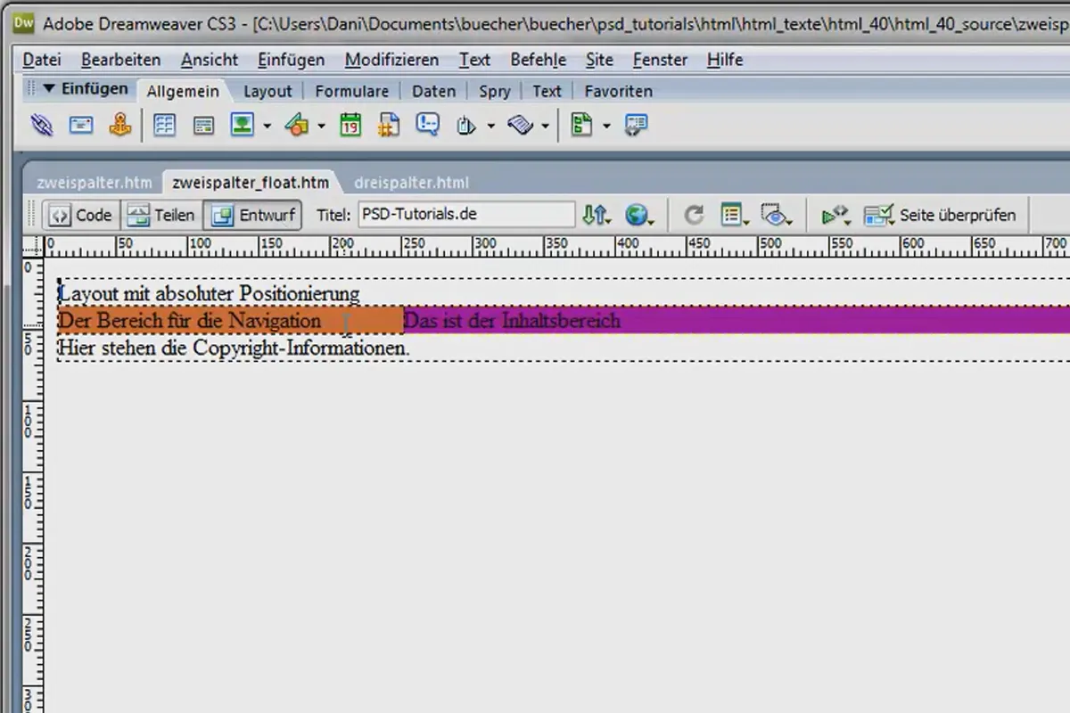The width and height of the screenshot is (1070, 713).
Task: Switch to Teilen split view
Action: 160,215
